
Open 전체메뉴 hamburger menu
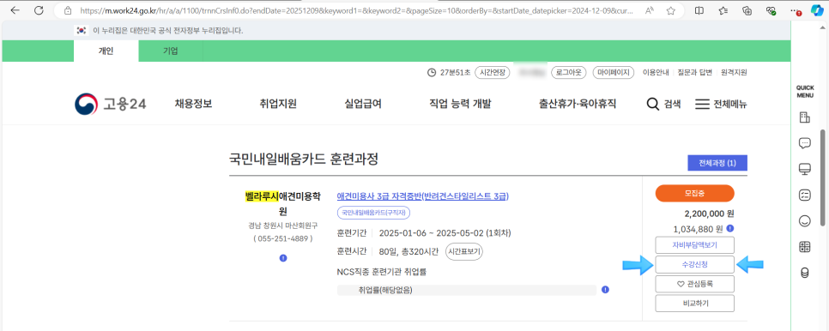721,104
